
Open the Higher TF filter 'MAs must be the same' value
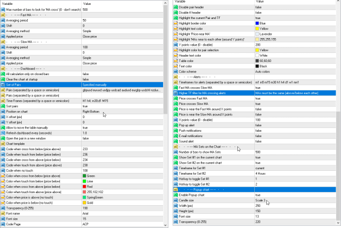pyautogui.click(x=286, y=93)
